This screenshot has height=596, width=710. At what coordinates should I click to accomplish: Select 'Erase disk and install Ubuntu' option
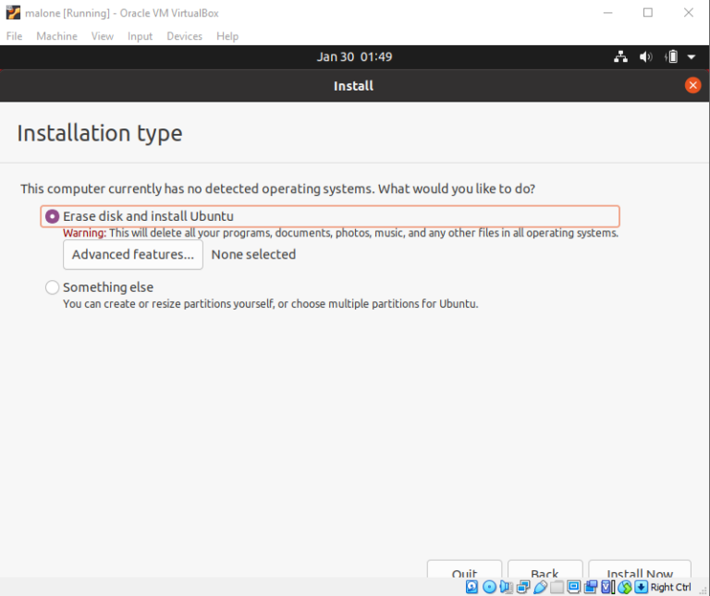[53, 216]
